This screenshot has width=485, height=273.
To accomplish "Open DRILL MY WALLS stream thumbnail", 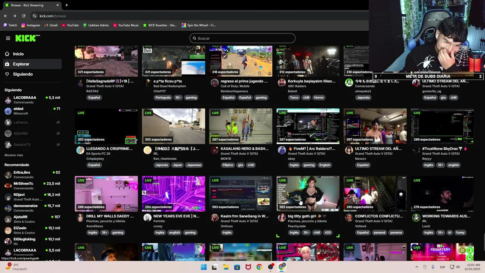I will click(x=106, y=194).
